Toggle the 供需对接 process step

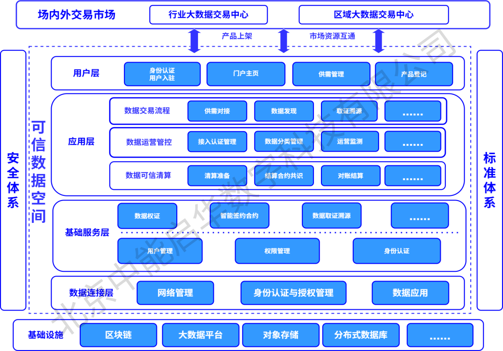(217, 111)
